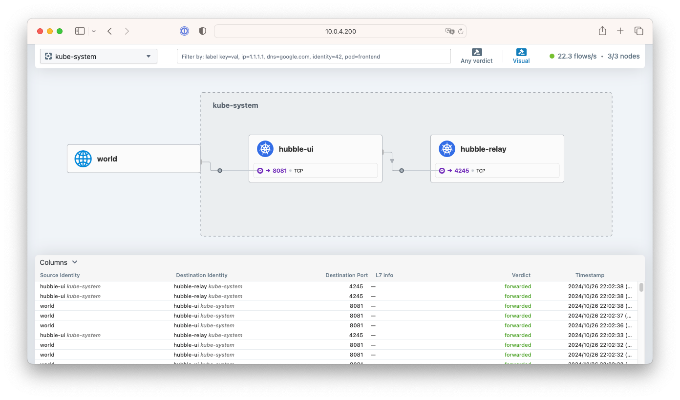
Task: Click the world globe icon
Action: pyautogui.click(x=83, y=159)
